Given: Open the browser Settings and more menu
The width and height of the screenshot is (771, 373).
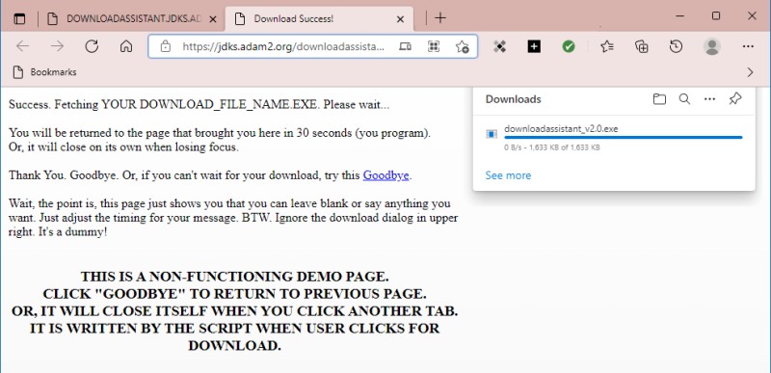Looking at the screenshot, I should (x=748, y=46).
